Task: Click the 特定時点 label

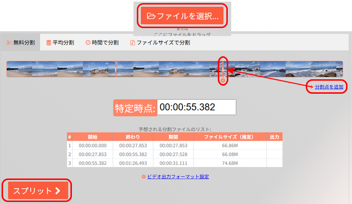Action: (135, 108)
